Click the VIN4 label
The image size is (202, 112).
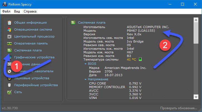[93, 98]
